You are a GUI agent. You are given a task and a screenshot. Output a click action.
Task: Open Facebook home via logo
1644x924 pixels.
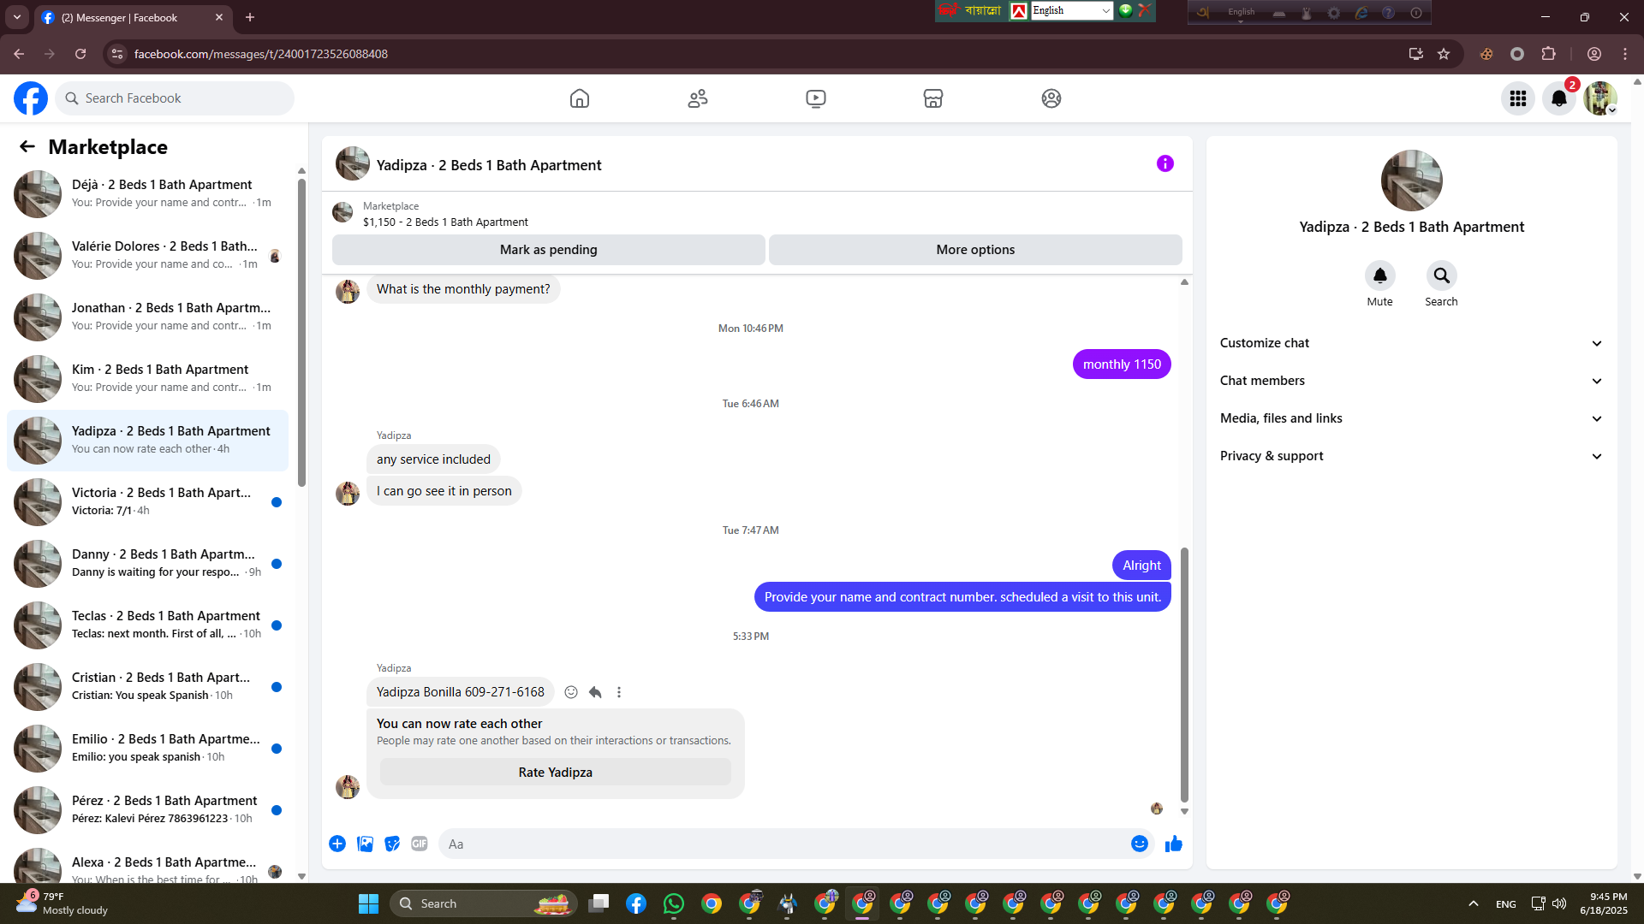tap(31, 98)
